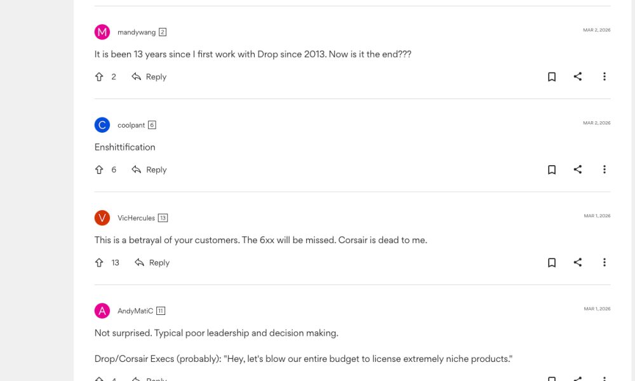This screenshot has width=635, height=381.
Task: Open kebab menu on VicHercules's comment
Action: [x=604, y=262]
